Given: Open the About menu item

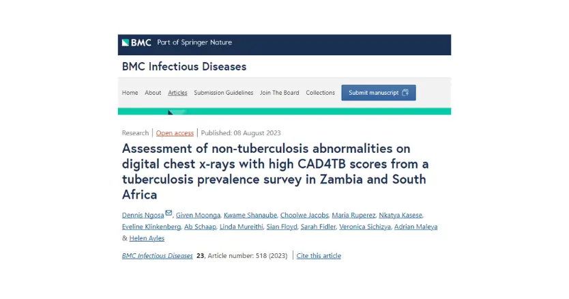Looking at the screenshot, I should coord(153,93).
